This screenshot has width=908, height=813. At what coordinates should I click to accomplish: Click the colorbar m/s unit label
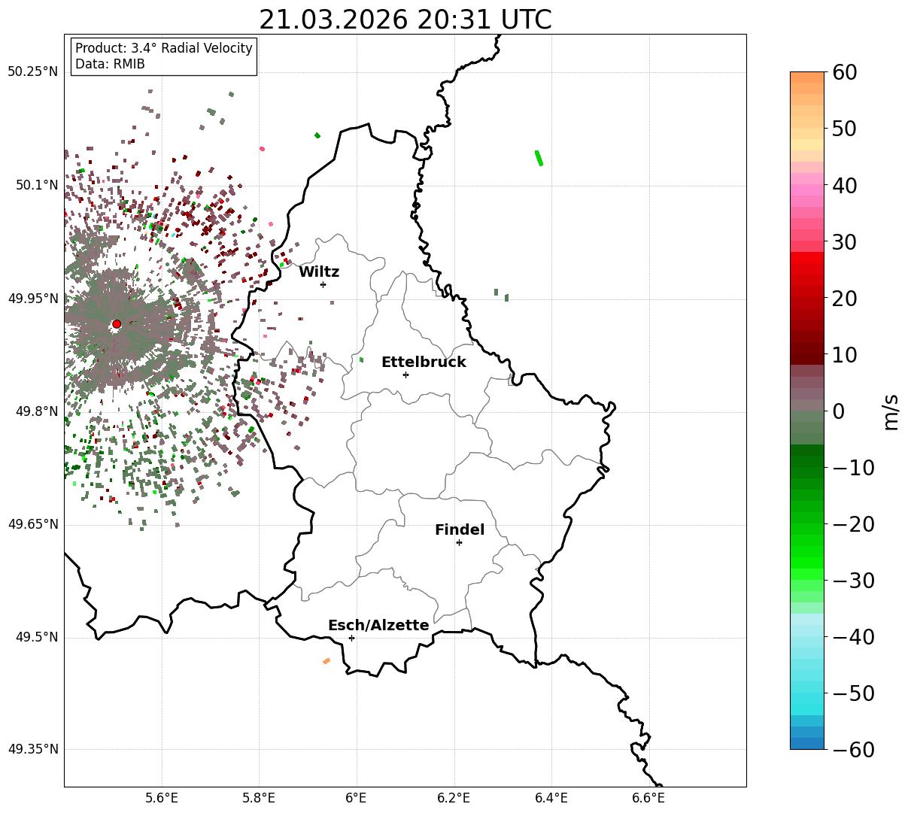click(x=891, y=411)
